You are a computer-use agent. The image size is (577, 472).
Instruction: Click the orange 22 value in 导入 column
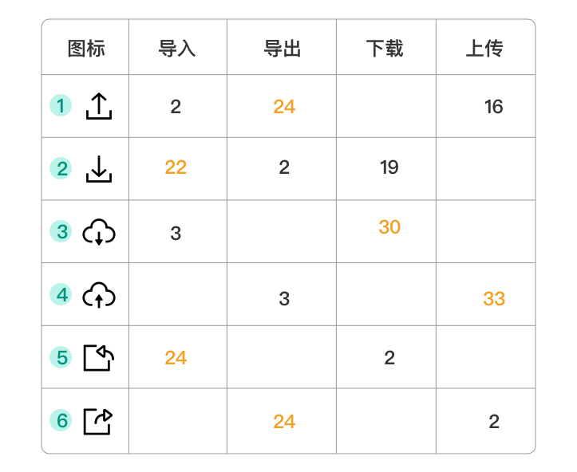click(176, 167)
